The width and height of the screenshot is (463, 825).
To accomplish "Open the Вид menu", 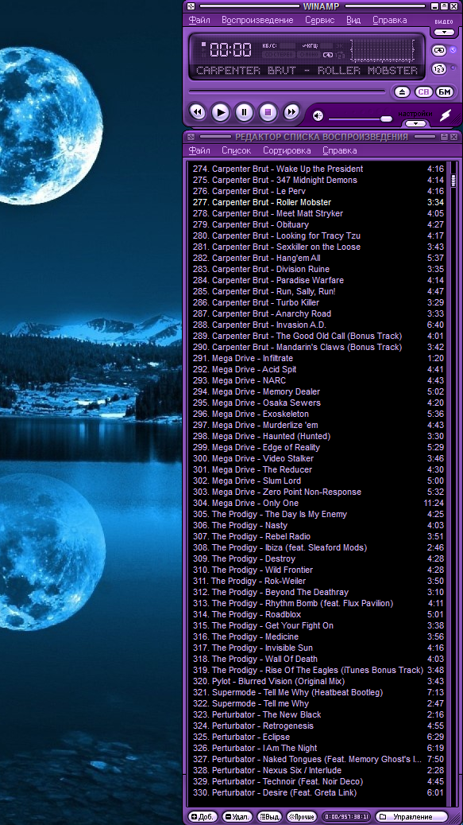I will tap(353, 20).
